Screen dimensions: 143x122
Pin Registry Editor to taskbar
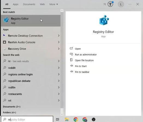coord(82,72)
